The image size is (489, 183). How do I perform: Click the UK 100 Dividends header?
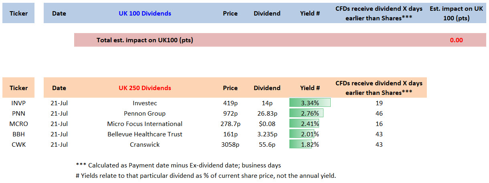tap(145, 13)
